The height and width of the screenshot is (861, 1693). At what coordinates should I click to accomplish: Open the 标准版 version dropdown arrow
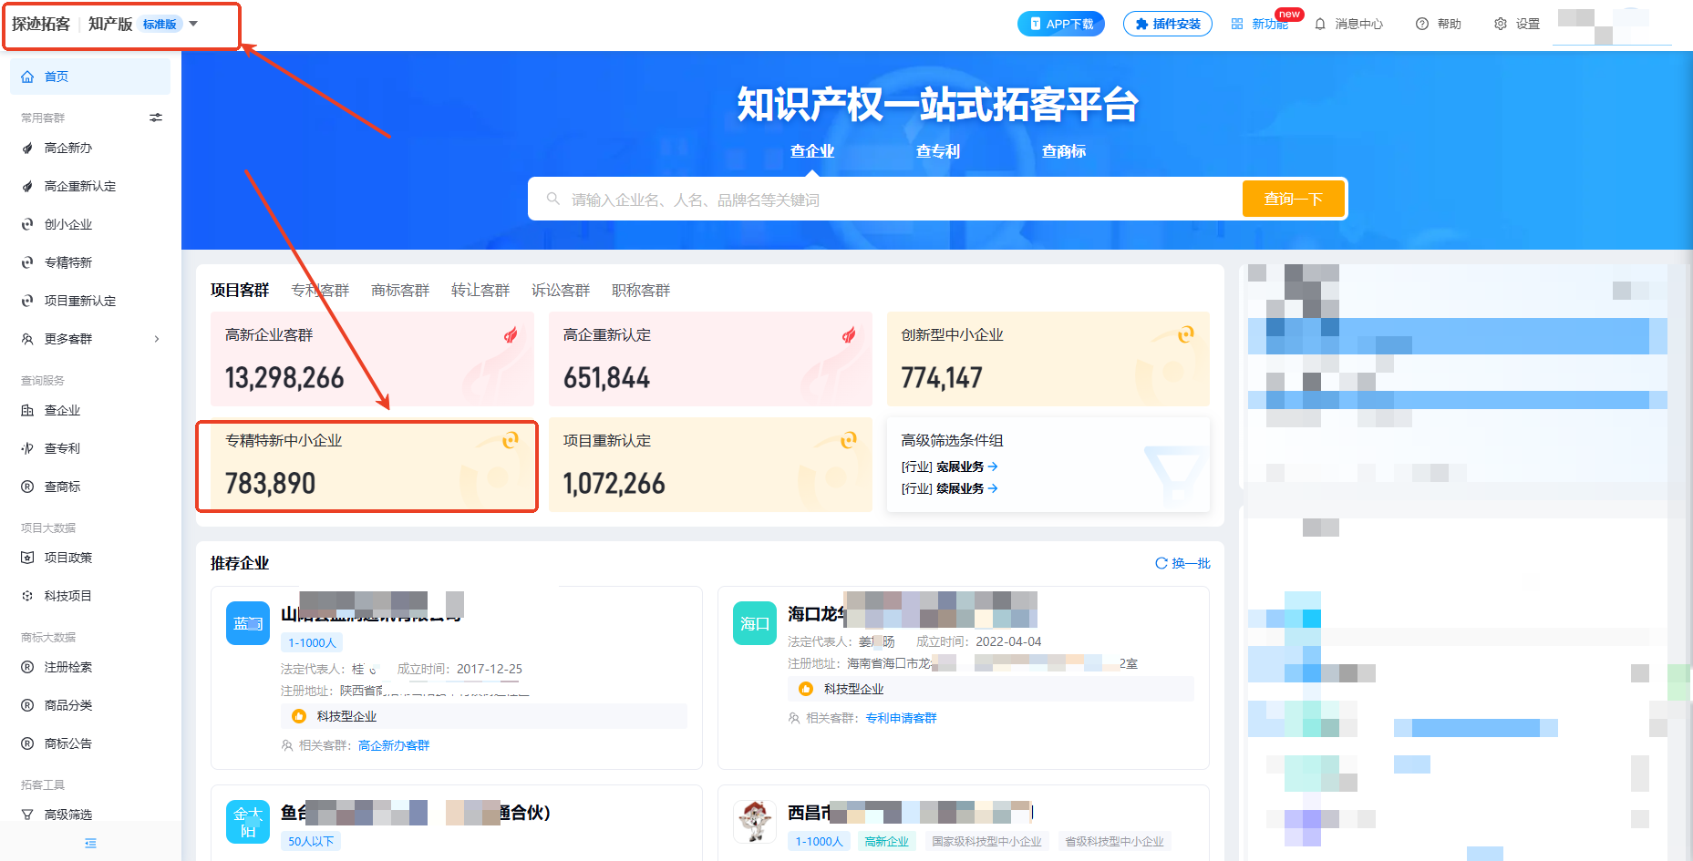point(193,24)
